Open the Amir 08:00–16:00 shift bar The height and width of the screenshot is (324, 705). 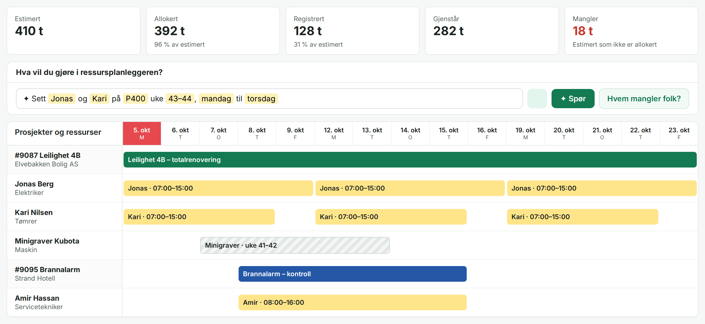coord(352,302)
